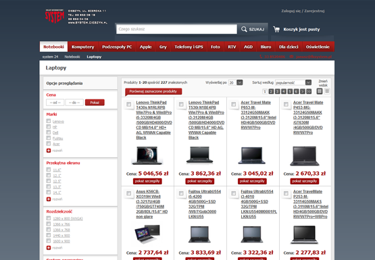Click the shopping cart icon
This screenshot has height=260, width=375.
click(276, 29)
